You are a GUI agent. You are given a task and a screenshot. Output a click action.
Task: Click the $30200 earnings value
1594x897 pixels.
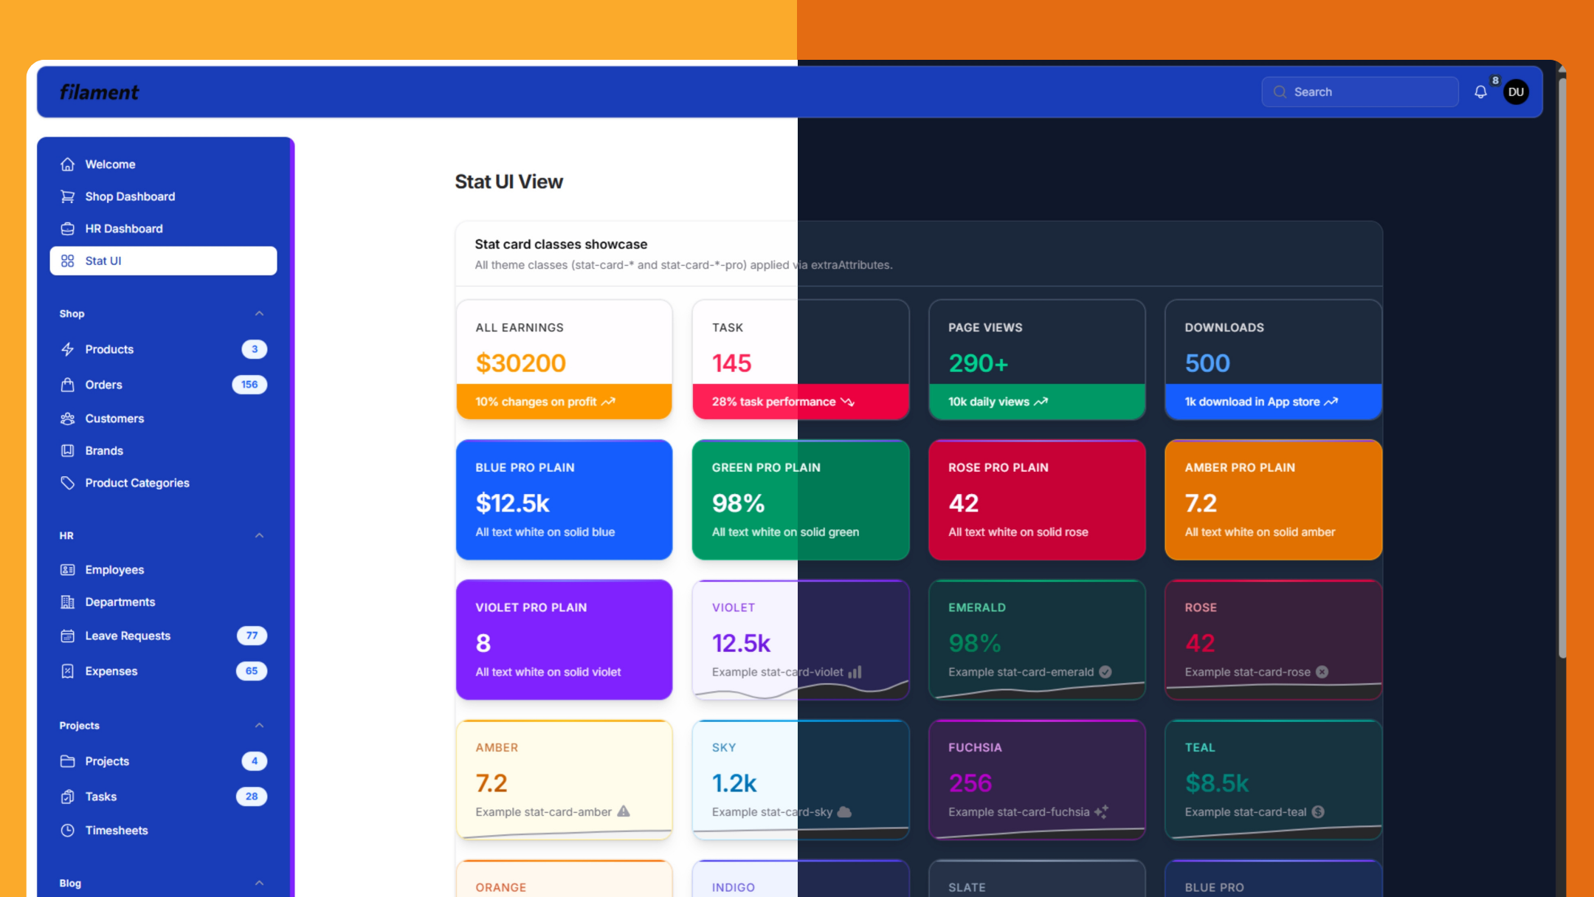tap(520, 363)
